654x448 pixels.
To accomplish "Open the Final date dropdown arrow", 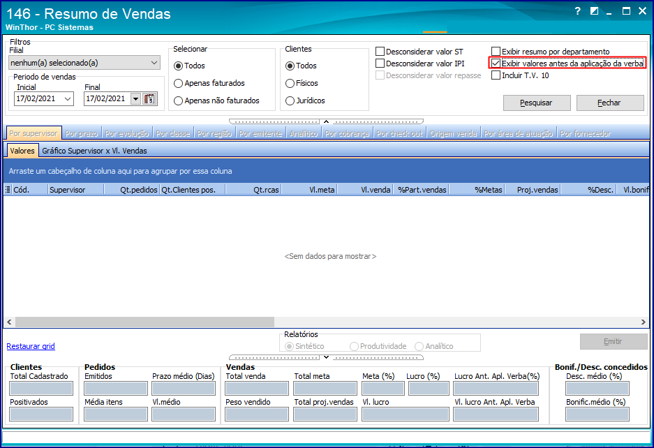I will 135,99.
